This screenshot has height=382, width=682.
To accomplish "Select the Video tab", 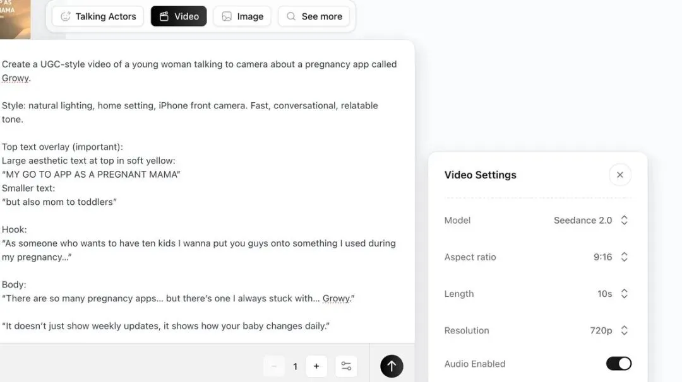I will coord(179,16).
